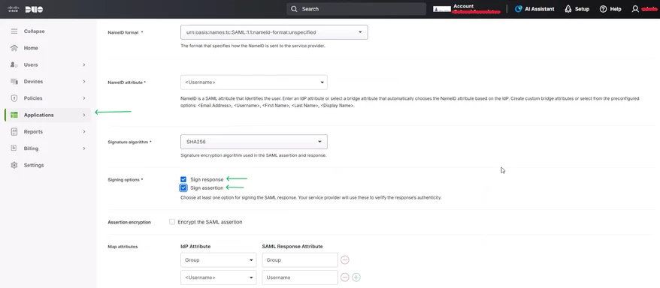Click the SAML Response Attribute column header
This screenshot has width=660, height=288.
[x=292, y=247]
